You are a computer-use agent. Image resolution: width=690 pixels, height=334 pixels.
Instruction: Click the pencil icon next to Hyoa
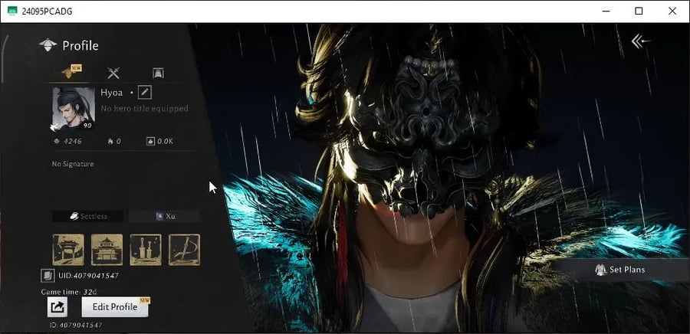tap(145, 93)
